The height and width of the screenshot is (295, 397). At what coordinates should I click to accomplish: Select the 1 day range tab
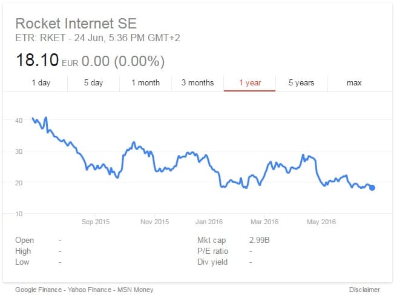tap(41, 83)
